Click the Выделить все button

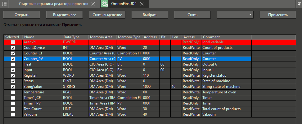point(64,15)
